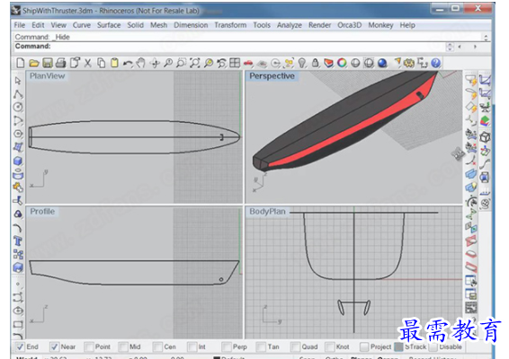Screen dimensions: 509x359
Task: Click the padlock lock objects icon
Action: point(316,63)
